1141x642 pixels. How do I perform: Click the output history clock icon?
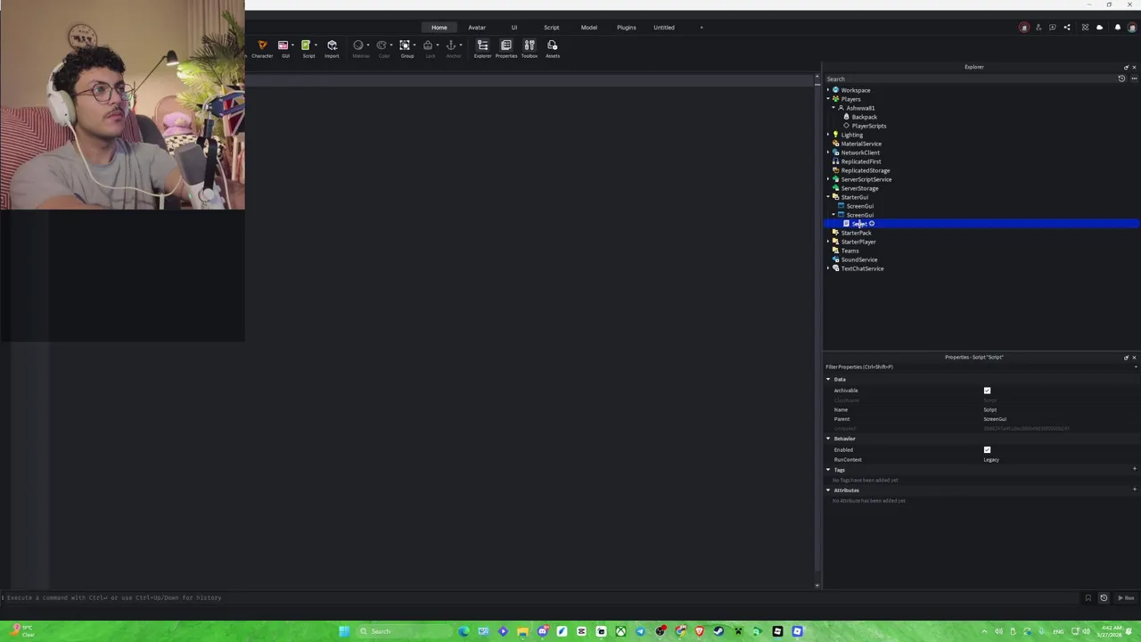1104,597
